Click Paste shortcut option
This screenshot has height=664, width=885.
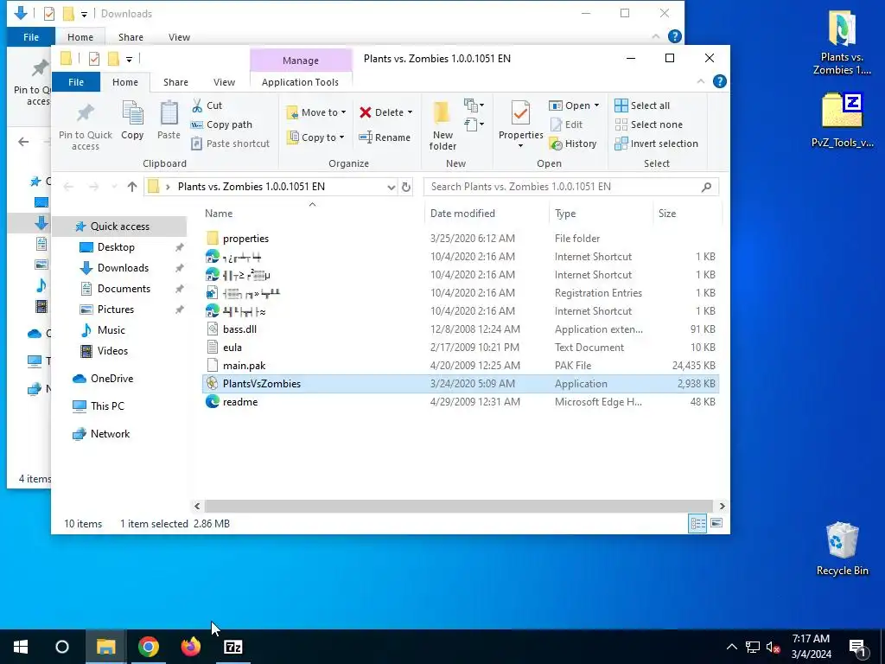[230, 144]
